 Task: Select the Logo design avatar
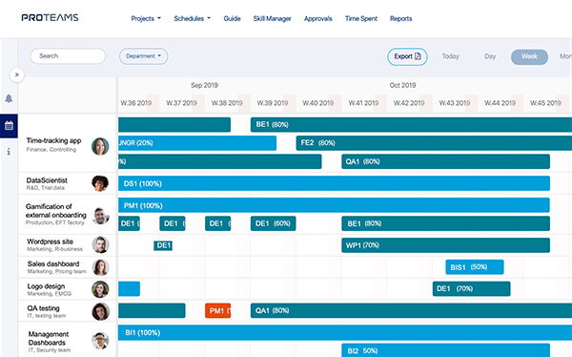[100, 289]
